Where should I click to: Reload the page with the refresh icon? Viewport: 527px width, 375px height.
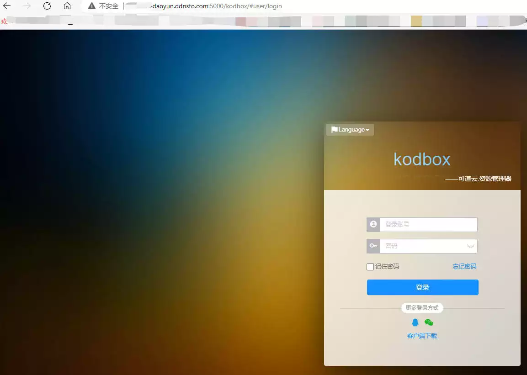(x=47, y=5)
